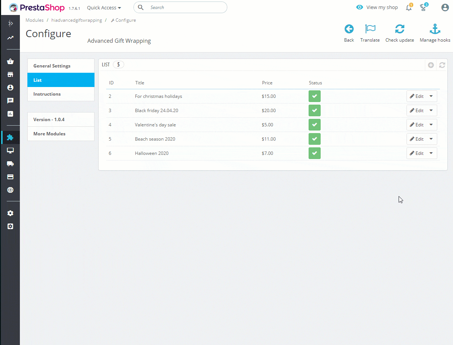Viewport: 453px width, 345px height.
Task: Click the Halloween 2020 title cell
Action: tap(151, 153)
